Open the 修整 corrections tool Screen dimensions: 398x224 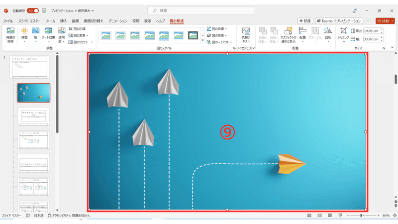point(24,35)
